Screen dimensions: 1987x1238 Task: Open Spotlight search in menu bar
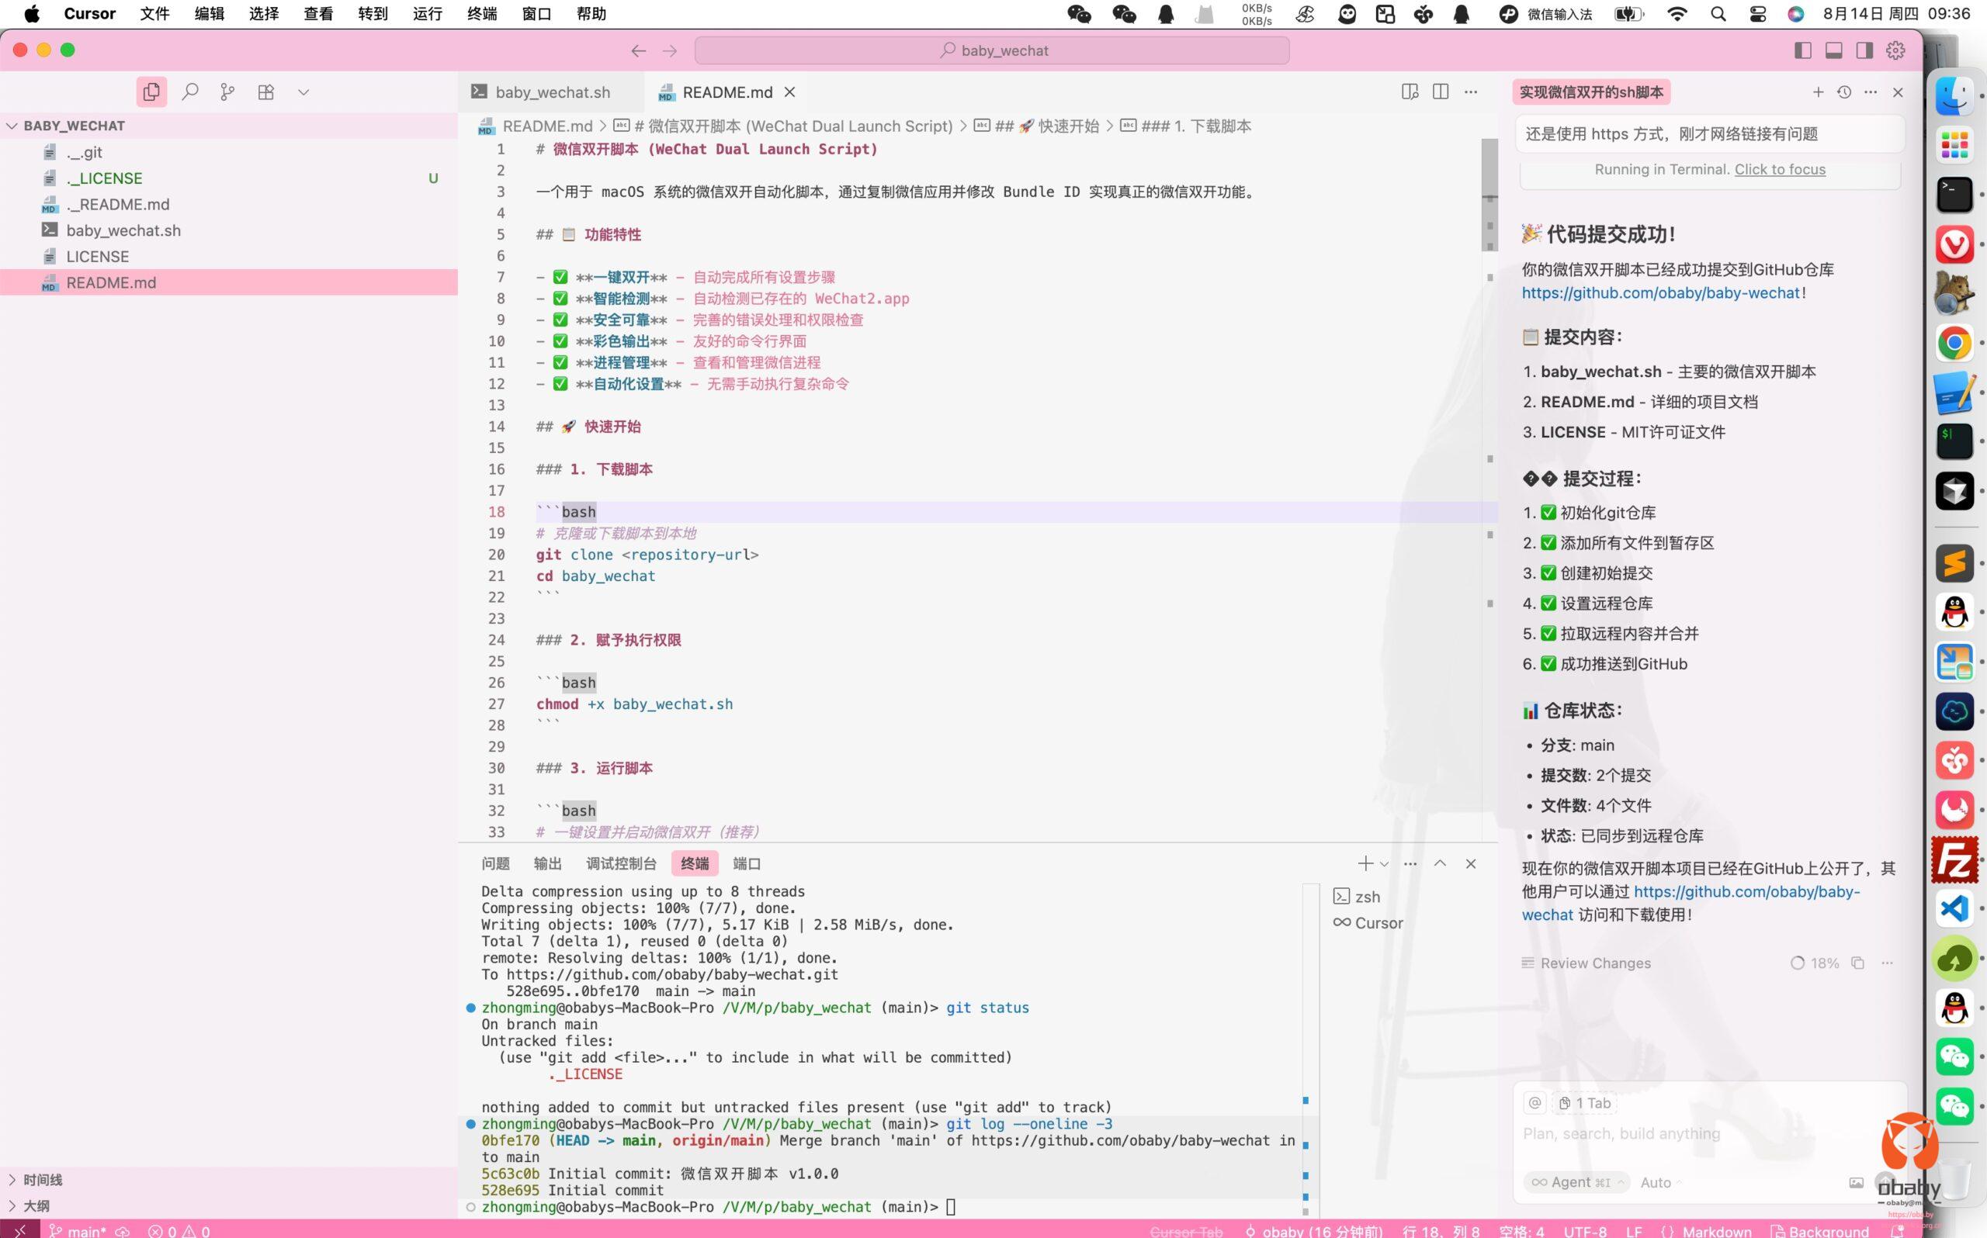click(x=1719, y=14)
